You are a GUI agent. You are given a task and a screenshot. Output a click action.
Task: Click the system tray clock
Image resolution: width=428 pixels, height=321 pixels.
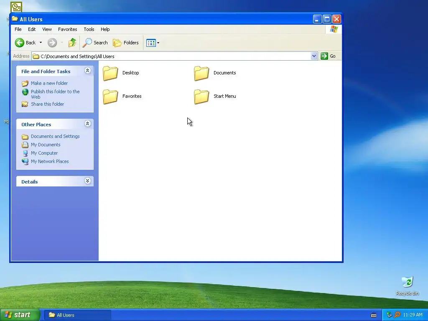(413, 315)
